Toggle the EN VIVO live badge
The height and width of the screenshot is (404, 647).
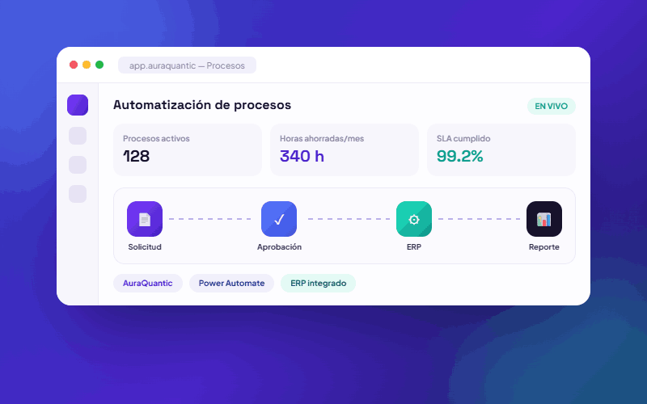pos(552,106)
